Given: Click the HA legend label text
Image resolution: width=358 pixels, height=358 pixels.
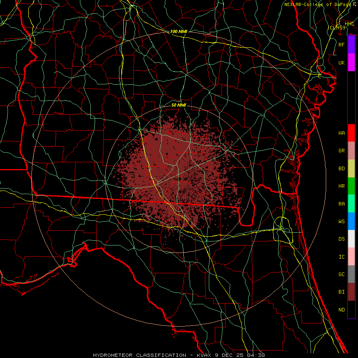Looking at the screenshot, I should click(342, 133).
